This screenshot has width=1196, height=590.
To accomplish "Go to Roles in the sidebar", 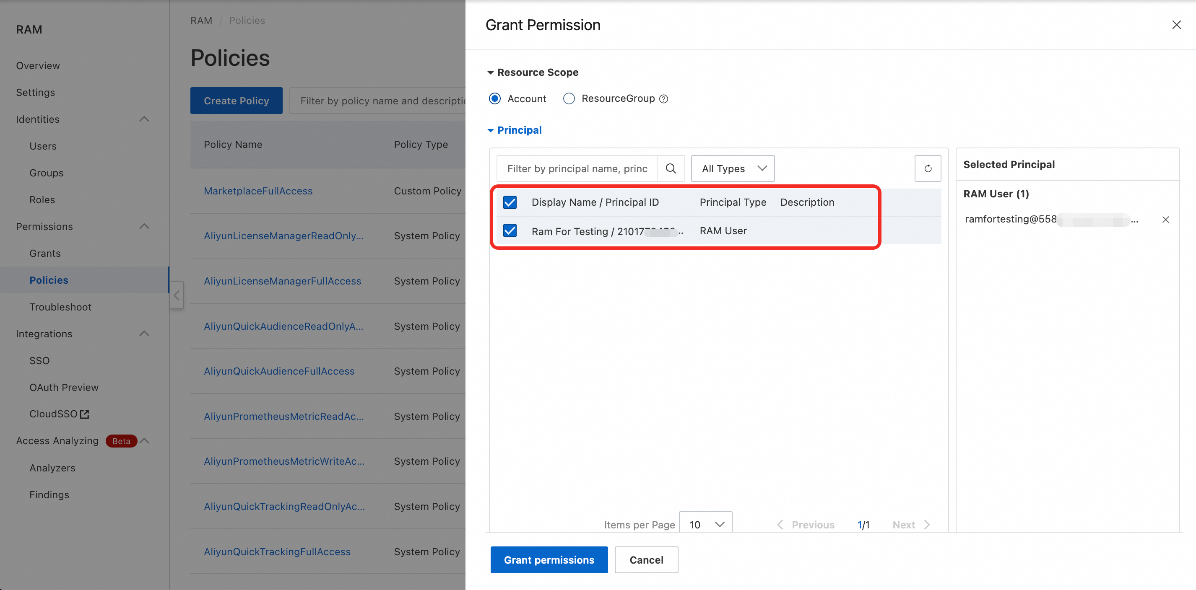I will click(x=42, y=200).
